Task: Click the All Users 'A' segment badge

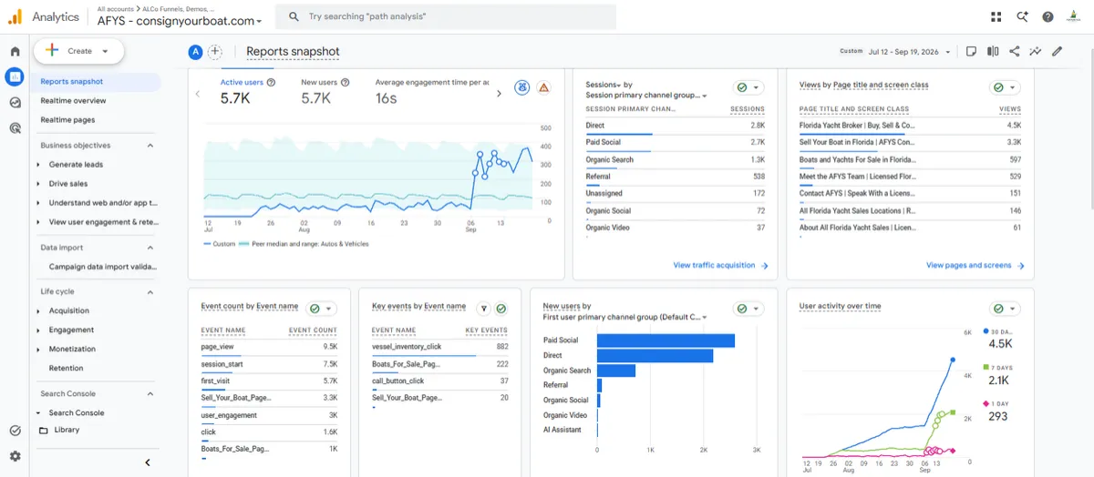Action: [195, 52]
